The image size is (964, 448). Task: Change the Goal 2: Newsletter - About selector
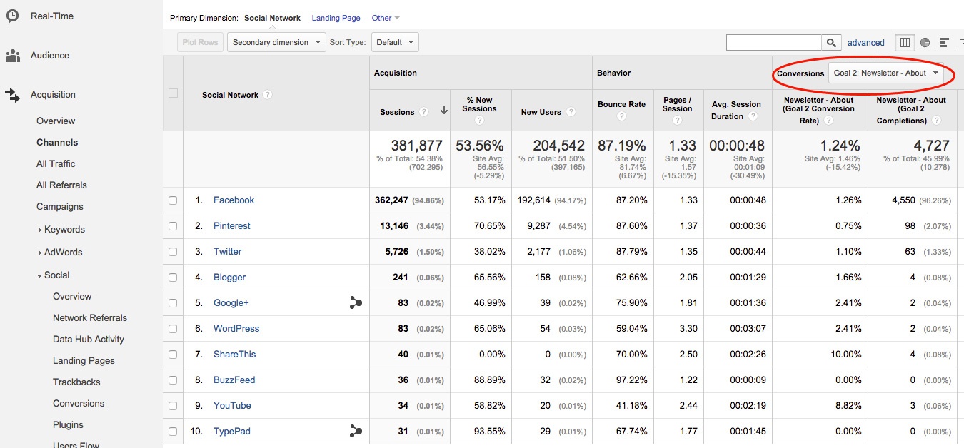click(x=886, y=73)
